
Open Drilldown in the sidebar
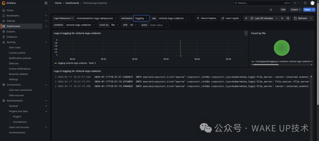click(x=12, y=37)
